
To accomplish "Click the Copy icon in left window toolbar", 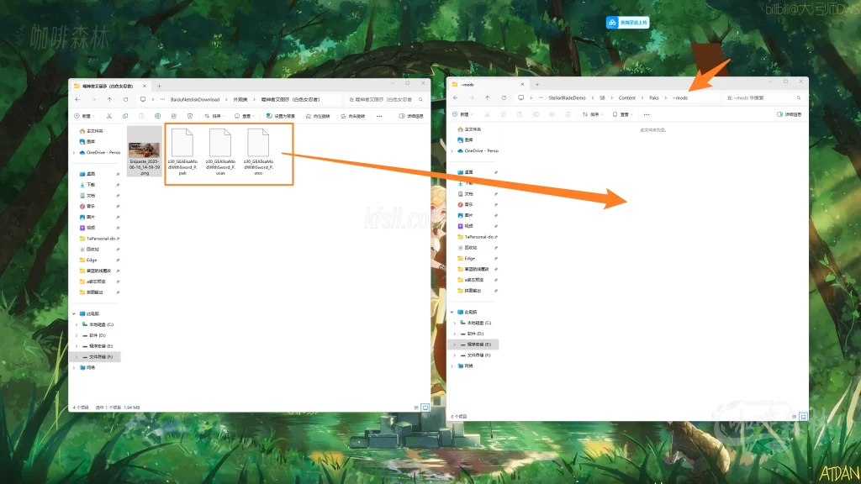I will click(125, 116).
